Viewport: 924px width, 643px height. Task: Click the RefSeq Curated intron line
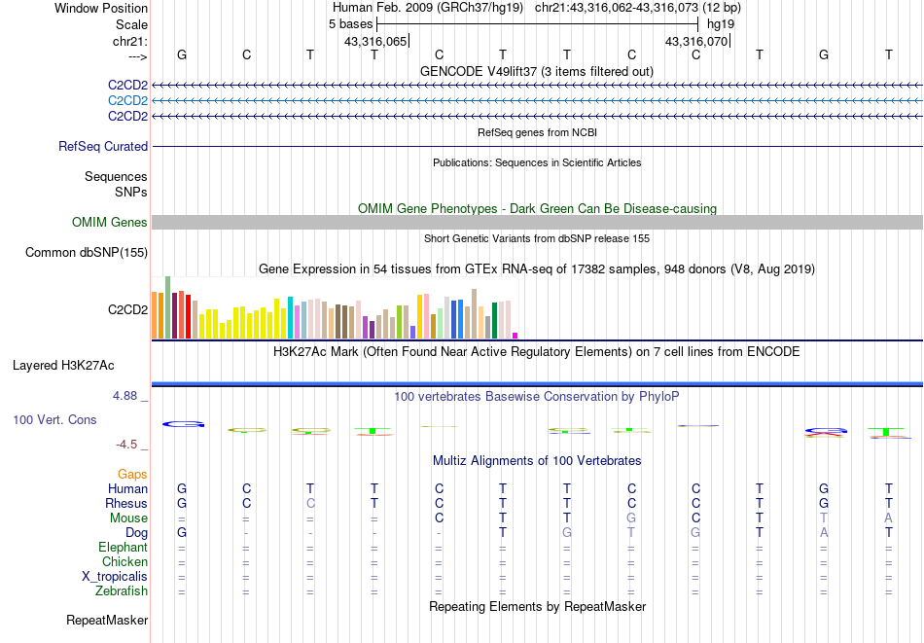(537, 146)
